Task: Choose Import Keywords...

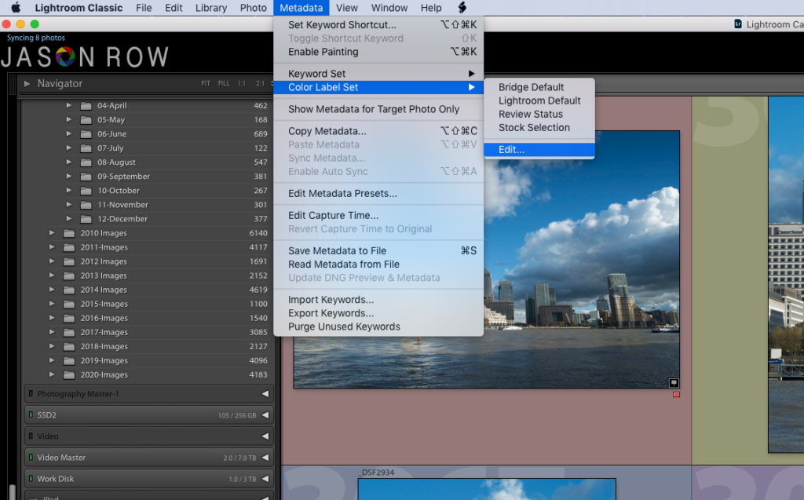Action: pyautogui.click(x=378, y=300)
